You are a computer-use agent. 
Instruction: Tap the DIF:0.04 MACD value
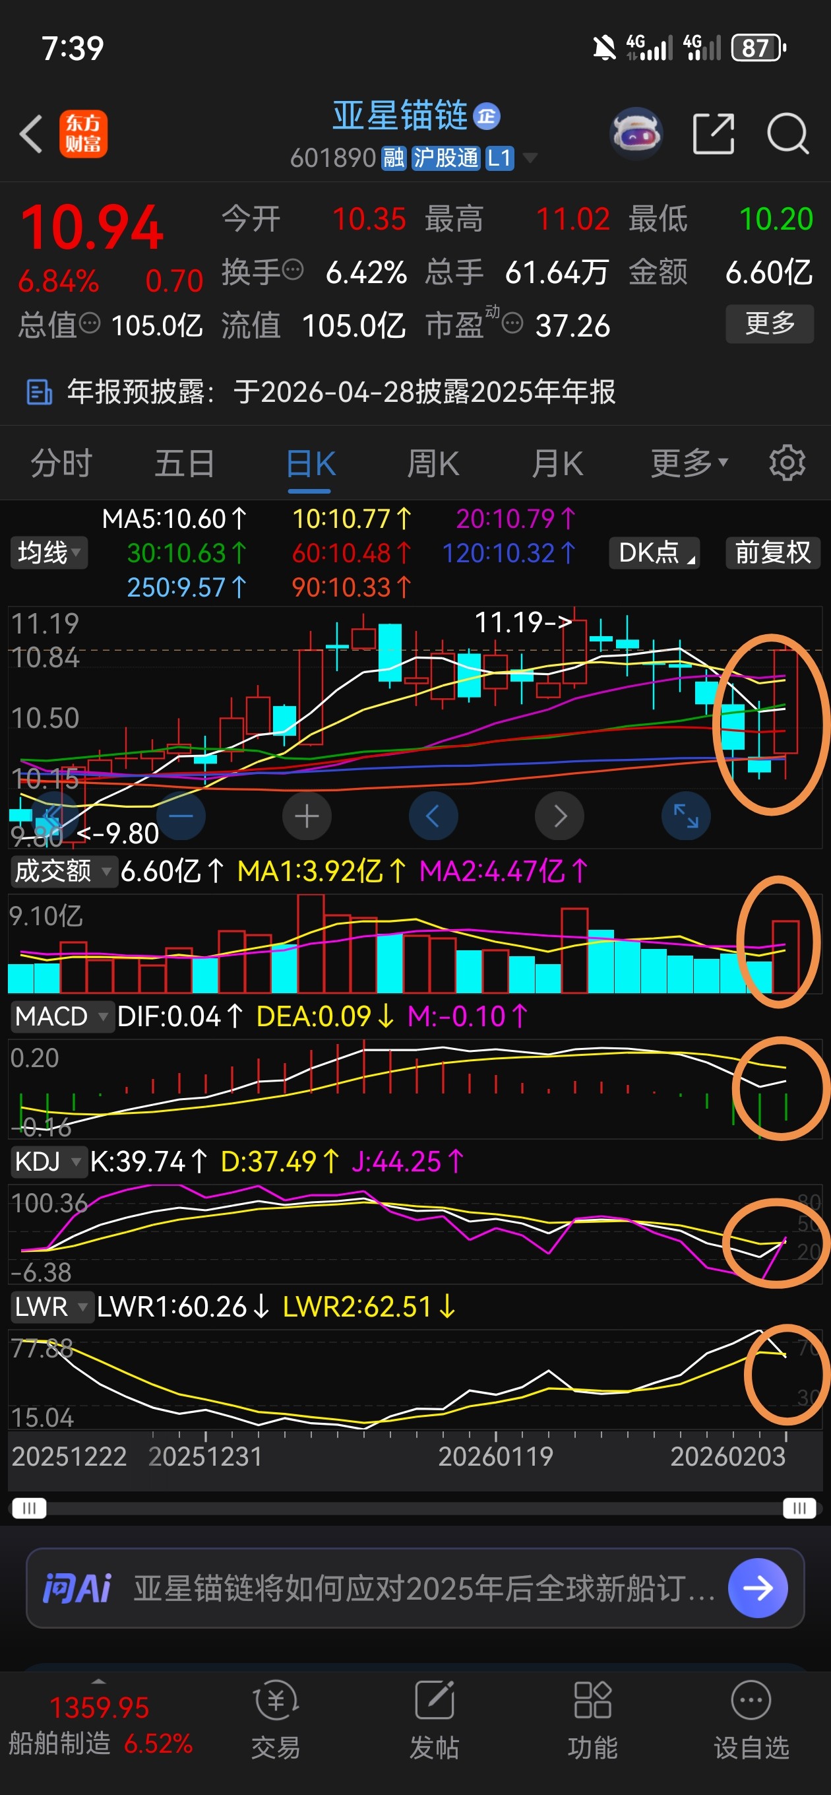tap(179, 1016)
